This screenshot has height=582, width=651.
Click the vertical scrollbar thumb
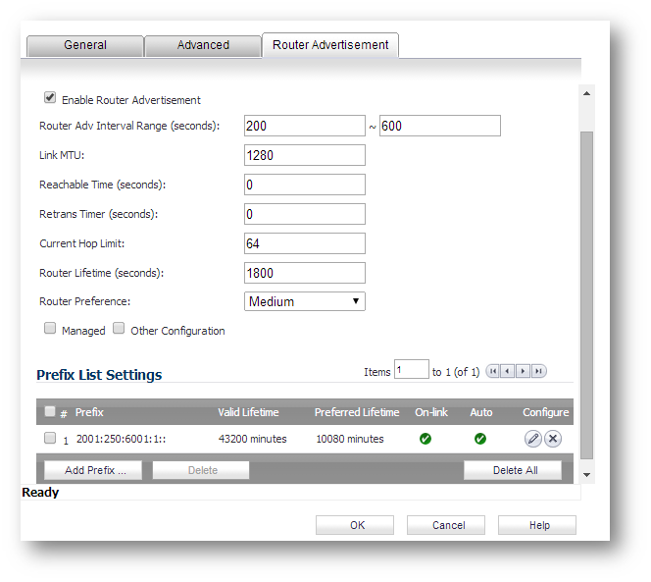coord(586,295)
